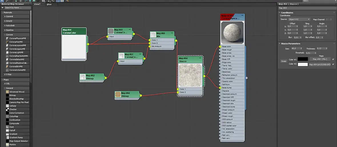Viewport: 337px width, 147px height.
Task: Open the Source coordinates dropdown
Action: coord(299,19)
